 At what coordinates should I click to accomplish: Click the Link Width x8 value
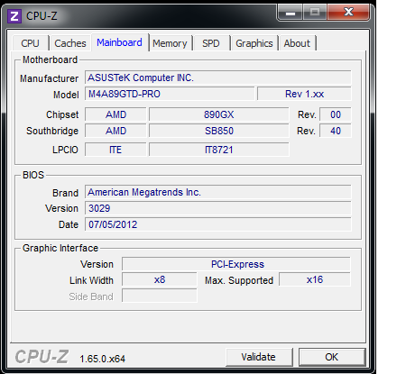(x=160, y=279)
